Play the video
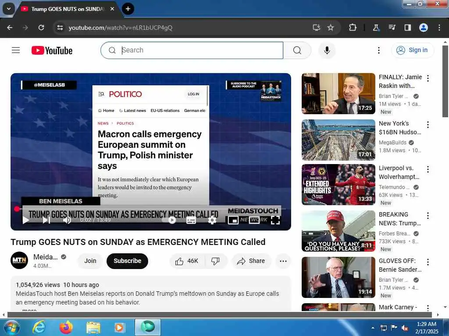 (x=26, y=220)
